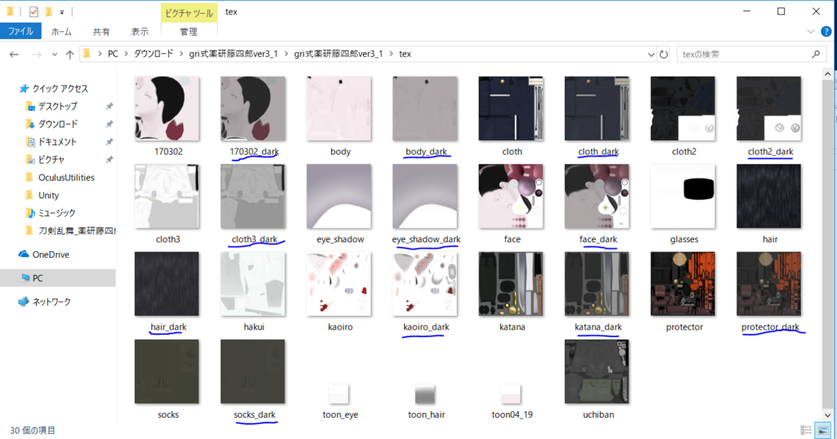Select the toon_eye image file
Viewport: 837px width, 439px height.
coord(339,401)
